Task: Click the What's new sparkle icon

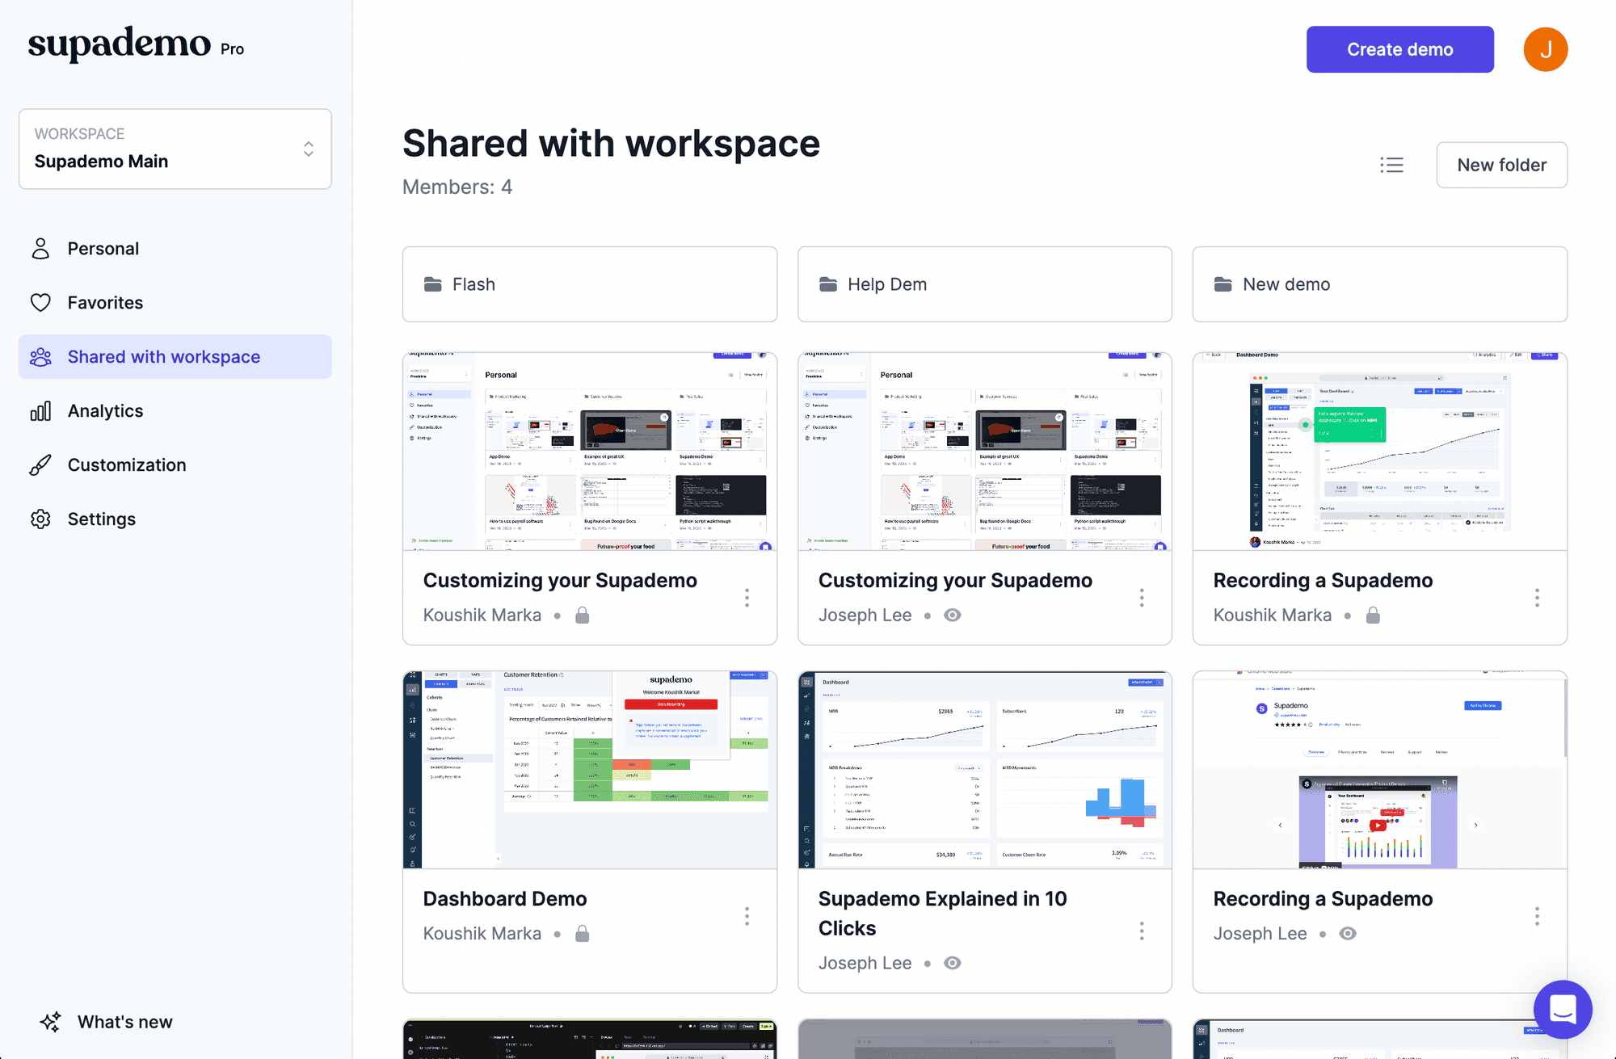Action: tap(50, 1022)
